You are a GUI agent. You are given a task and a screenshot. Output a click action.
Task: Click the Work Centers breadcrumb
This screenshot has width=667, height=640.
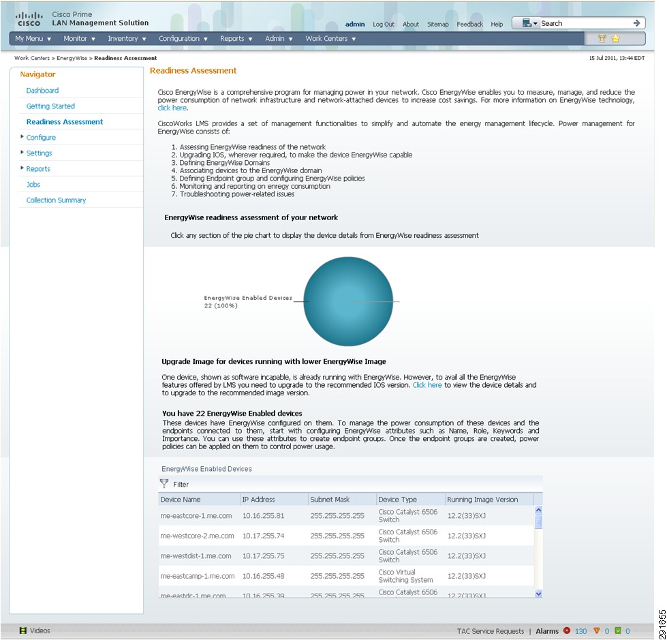(32, 58)
